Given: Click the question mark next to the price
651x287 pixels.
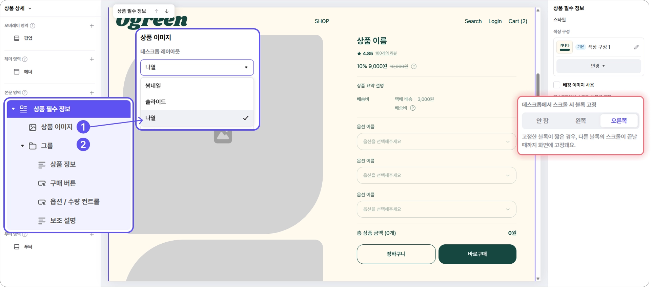Looking at the screenshot, I should pyautogui.click(x=414, y=66).
